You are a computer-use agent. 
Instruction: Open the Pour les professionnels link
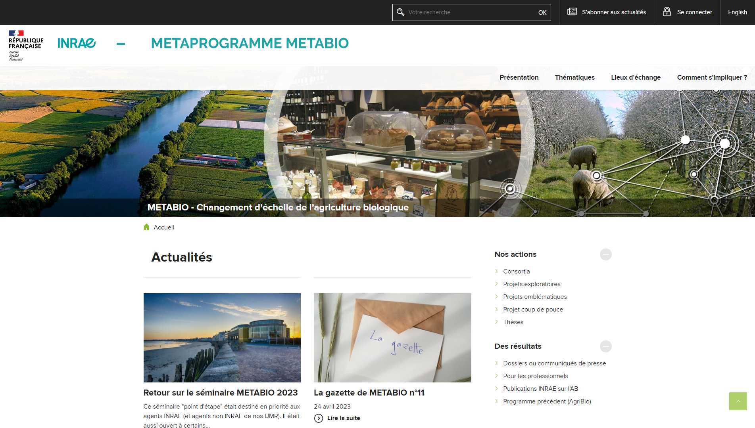pyautogui.click(x=535, y=376)
